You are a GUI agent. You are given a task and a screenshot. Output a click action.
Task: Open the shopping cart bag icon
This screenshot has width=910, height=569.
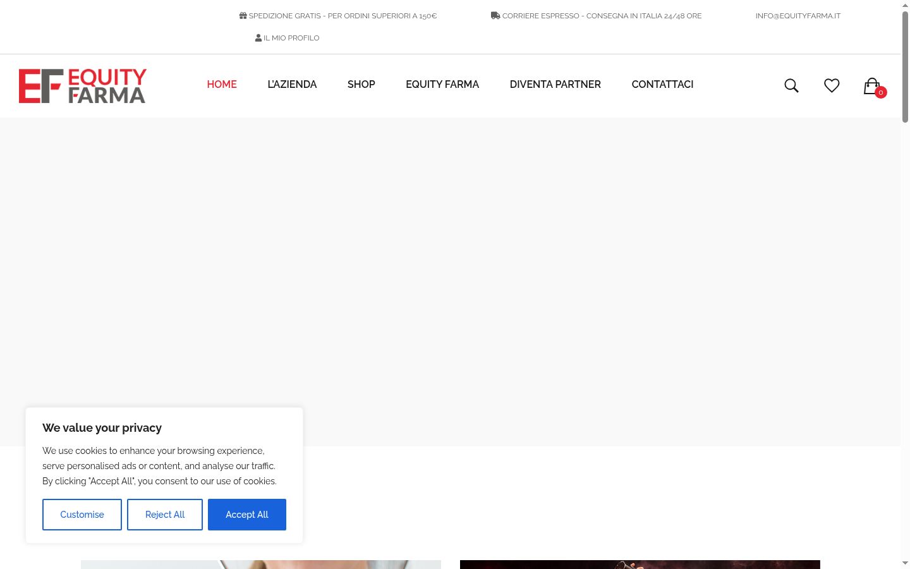872,85
